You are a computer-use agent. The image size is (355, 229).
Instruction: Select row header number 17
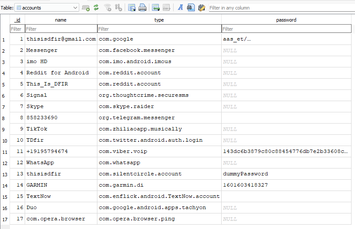5,219
